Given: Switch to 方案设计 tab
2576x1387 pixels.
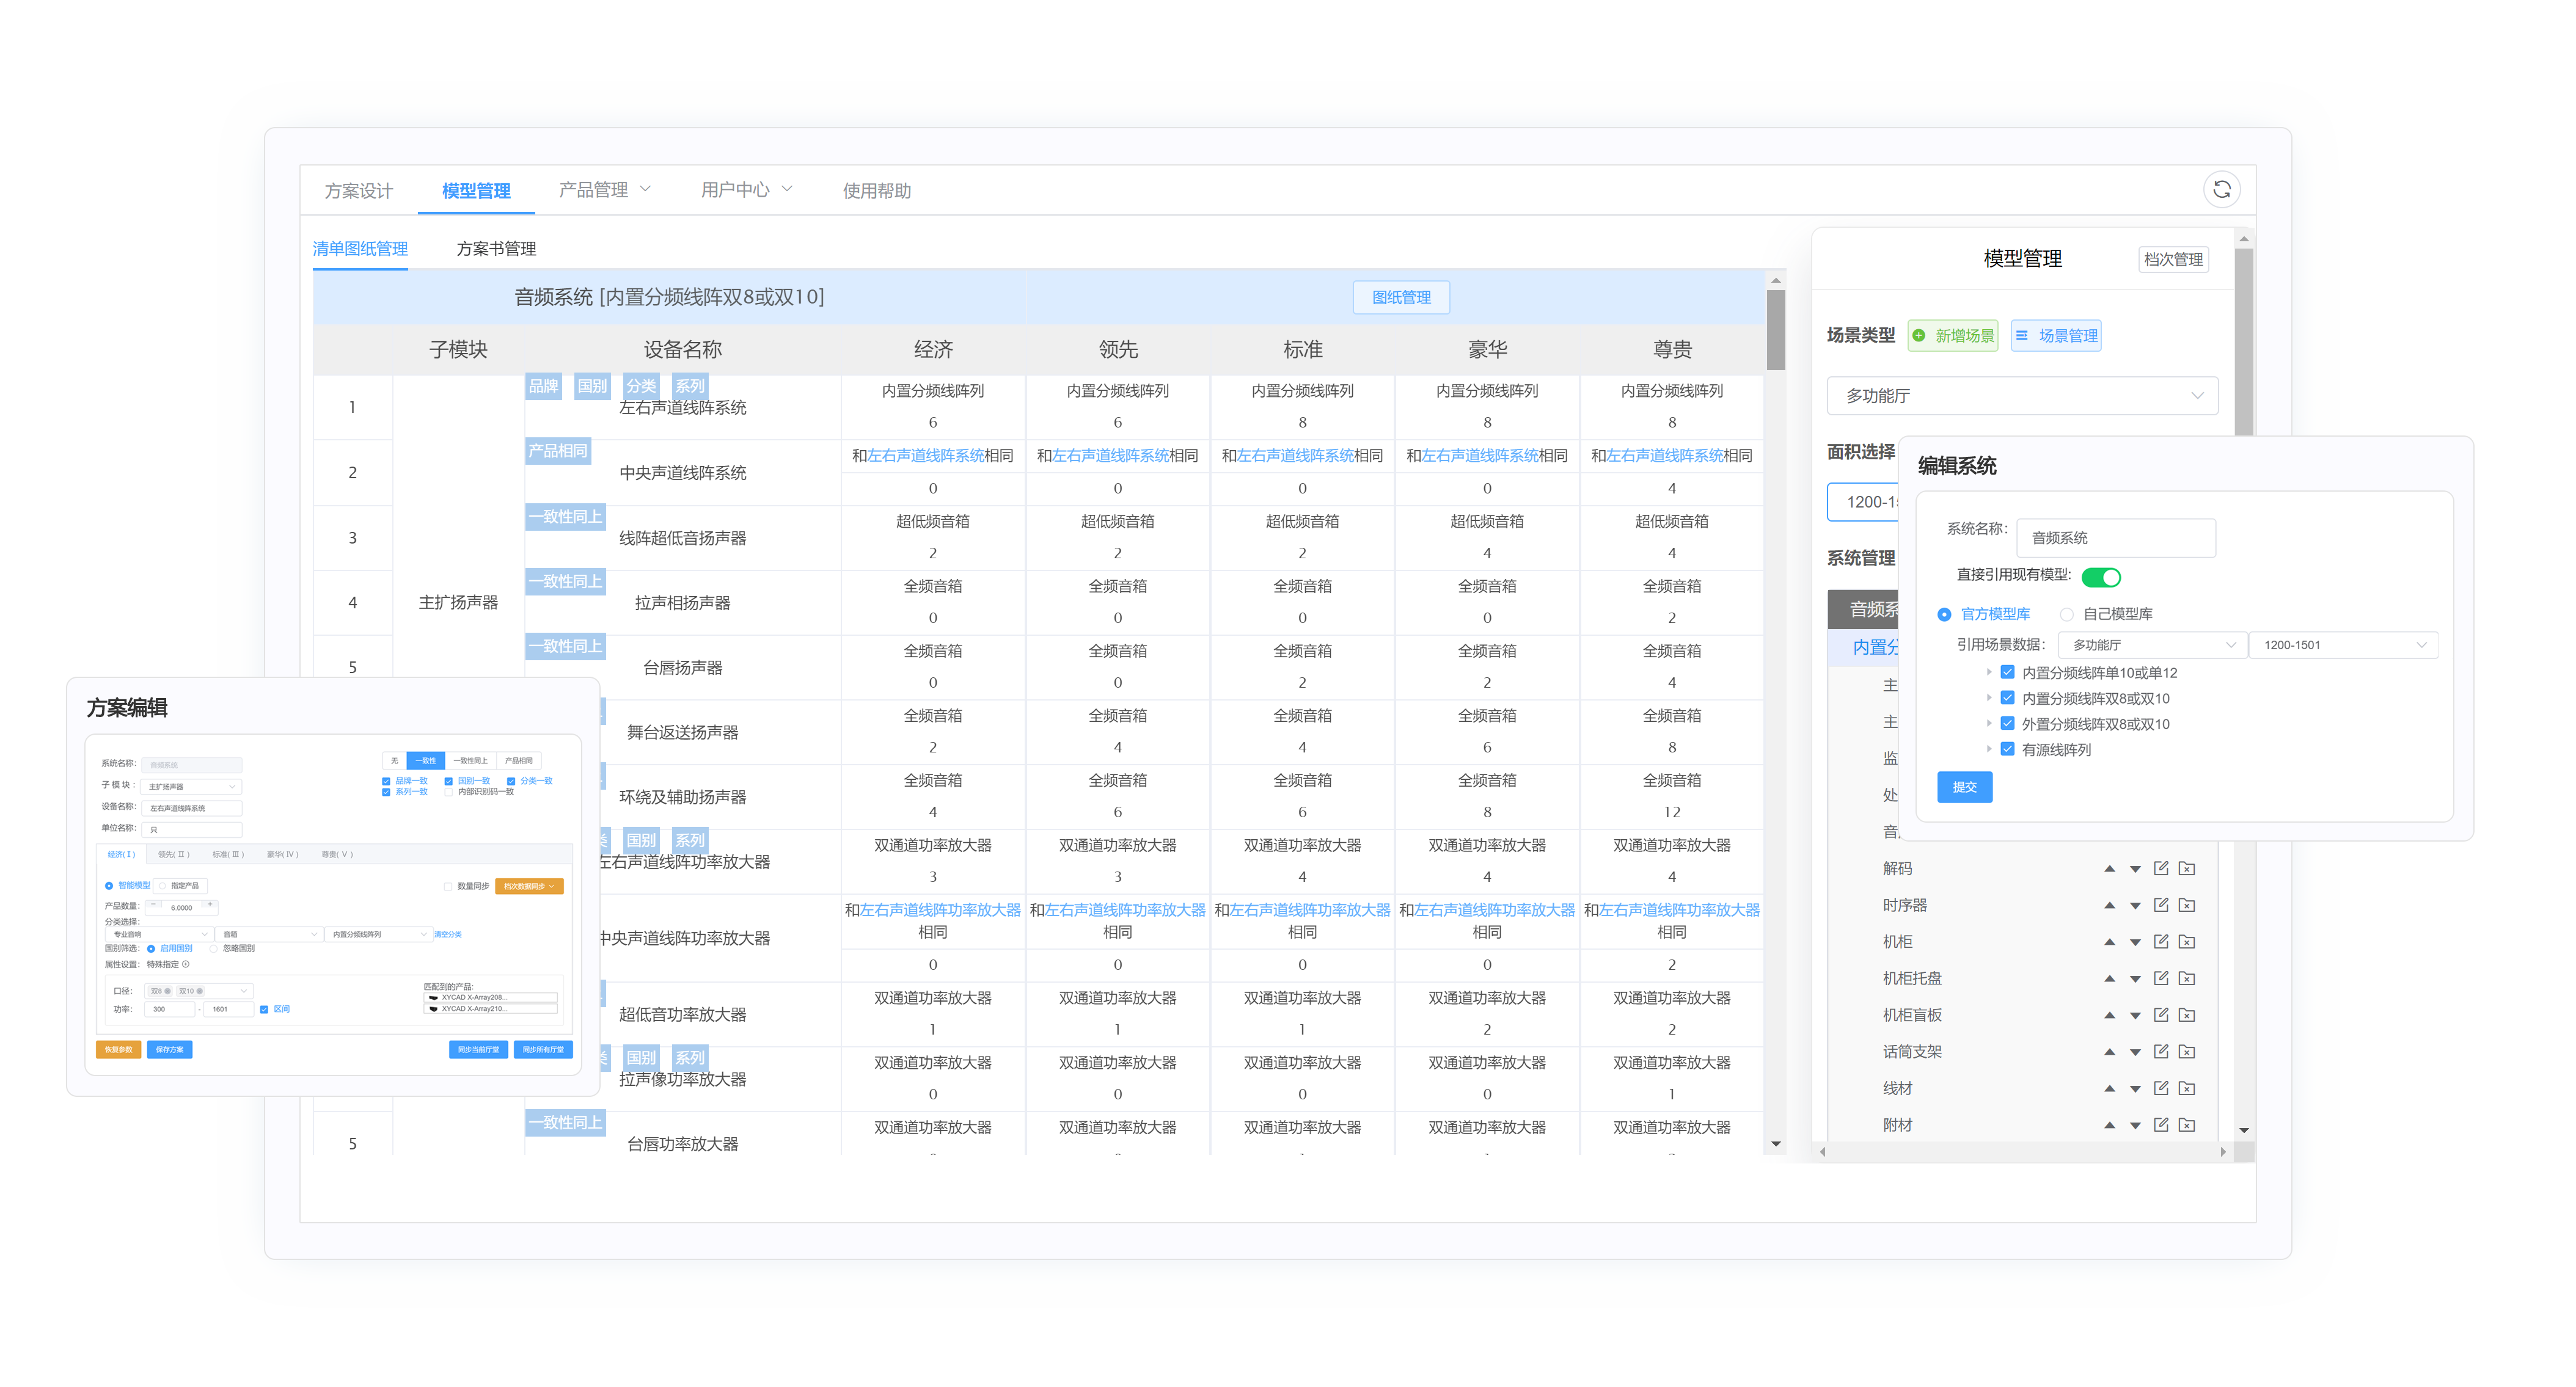Looking at the screenshot, I should click(358, 191).
